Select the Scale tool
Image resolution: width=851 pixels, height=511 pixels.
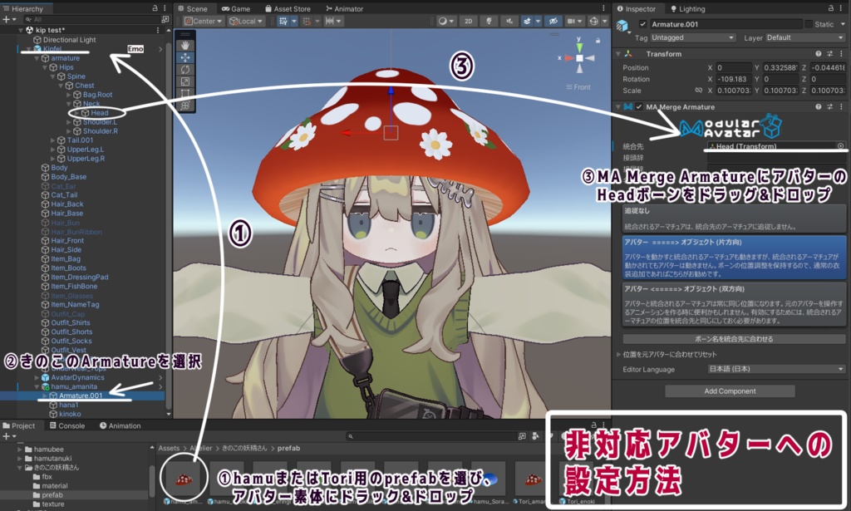coord(185,81)
